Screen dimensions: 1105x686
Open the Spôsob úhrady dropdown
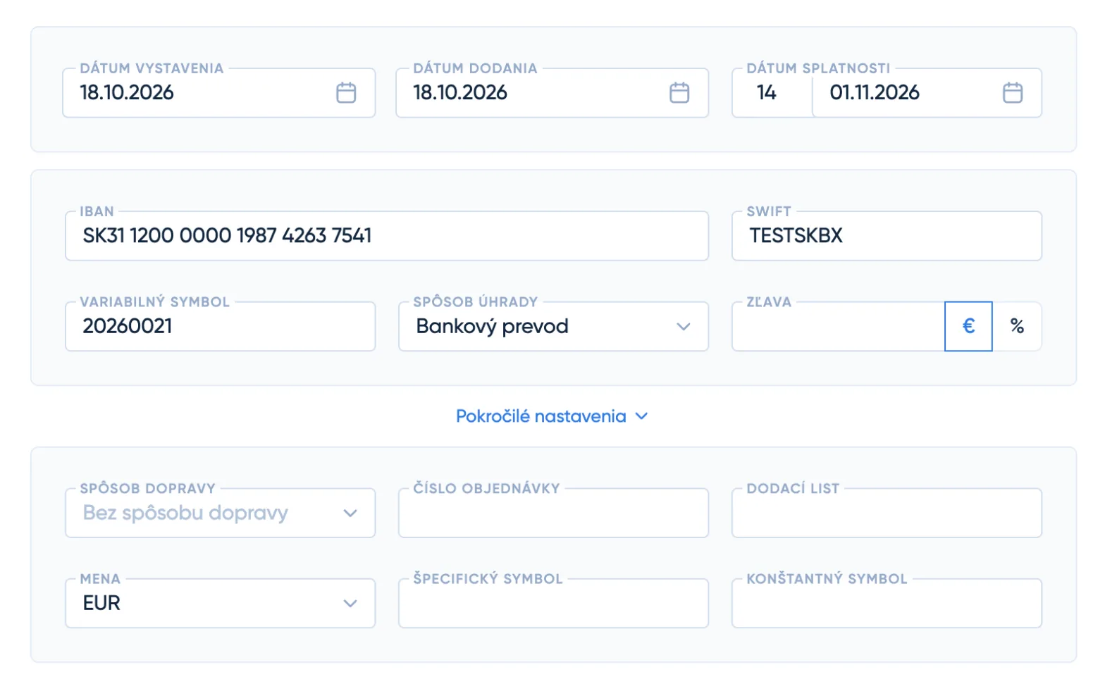pyautogui.click(x=553, y=326)
